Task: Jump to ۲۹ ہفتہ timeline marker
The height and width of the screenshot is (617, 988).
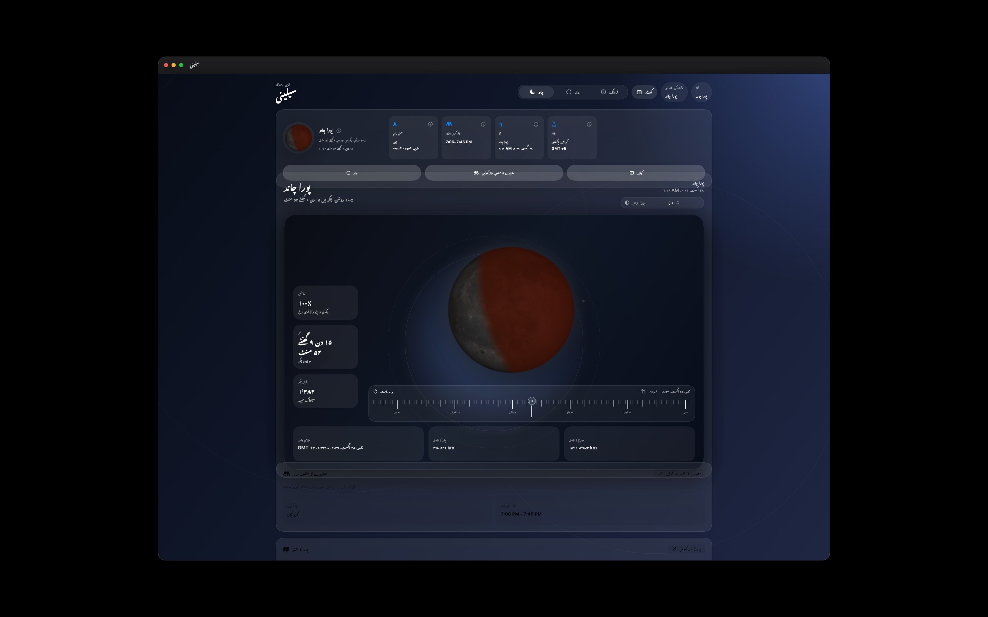Action: click(570, 413)
